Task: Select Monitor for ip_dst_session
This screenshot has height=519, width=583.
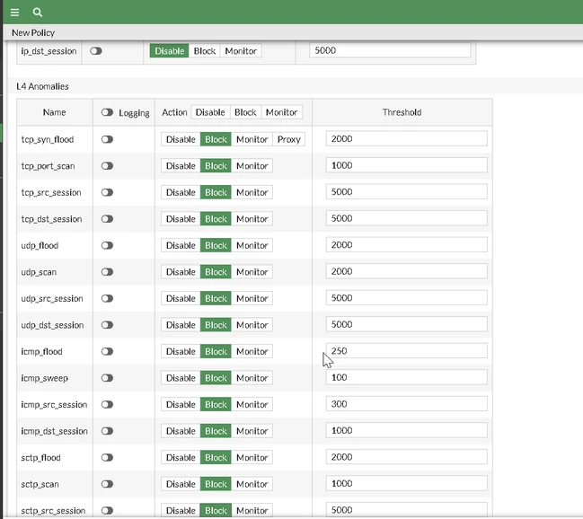Action: click(241, 51)
